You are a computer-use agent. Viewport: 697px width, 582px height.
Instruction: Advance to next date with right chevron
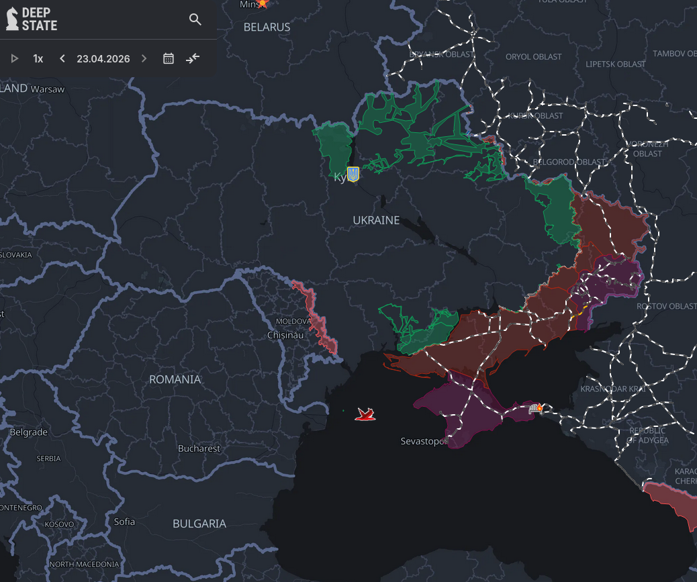[x=144, y=58]
